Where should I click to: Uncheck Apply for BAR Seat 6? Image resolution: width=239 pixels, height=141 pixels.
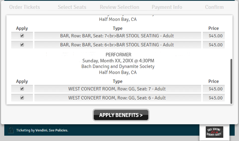pos(22,45)
